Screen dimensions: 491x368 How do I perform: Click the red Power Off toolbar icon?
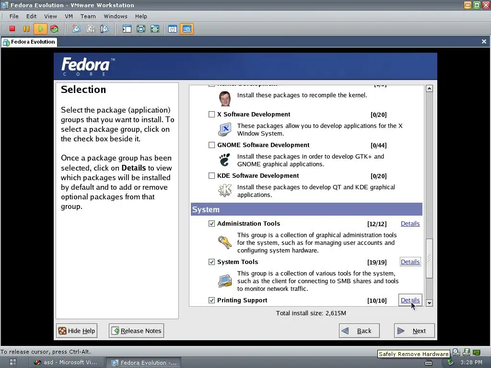pos(12,29)
